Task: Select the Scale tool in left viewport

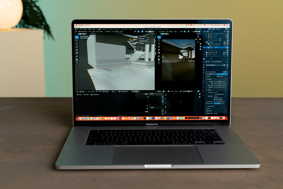Action: (77, 50)
